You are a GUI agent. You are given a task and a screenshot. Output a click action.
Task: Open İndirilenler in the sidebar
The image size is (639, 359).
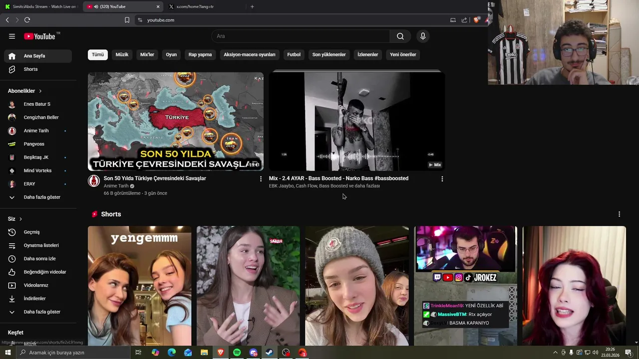click(38, 299)
